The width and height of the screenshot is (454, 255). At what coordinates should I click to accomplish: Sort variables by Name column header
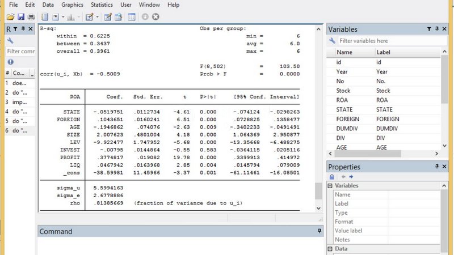point(354,52)
